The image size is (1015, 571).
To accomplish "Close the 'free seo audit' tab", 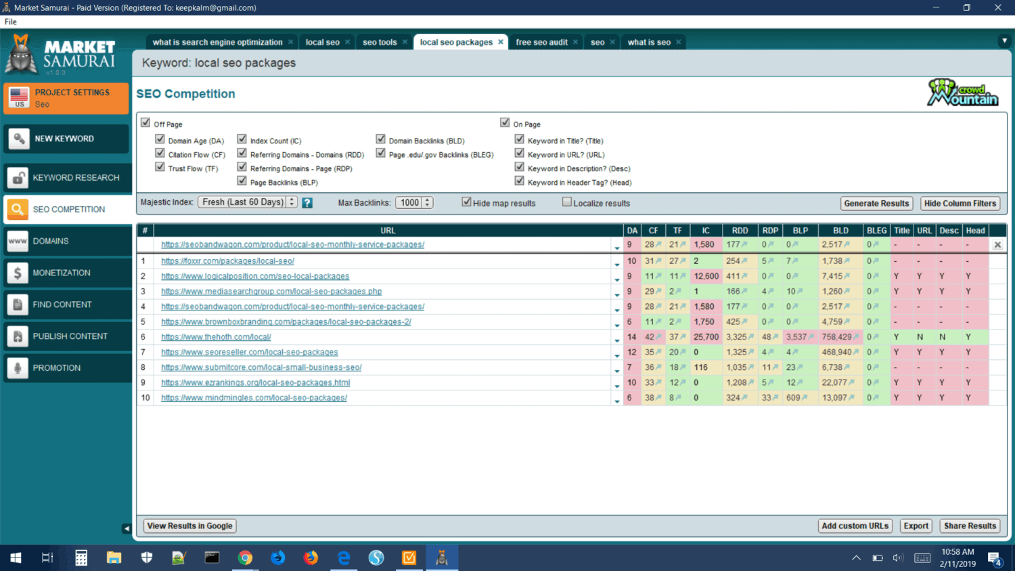I will [575, 42].
